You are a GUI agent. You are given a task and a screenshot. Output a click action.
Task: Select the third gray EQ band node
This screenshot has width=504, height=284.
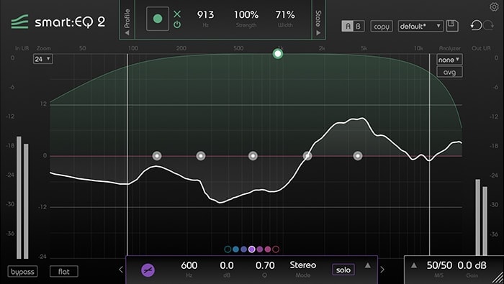[x=253, y=156]
